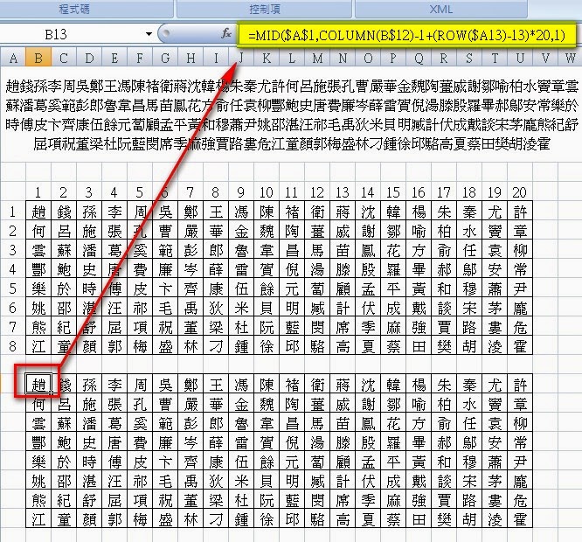Viewport: 582px width, 542px height.
Task: Select column L header
Action: [292, 58]
